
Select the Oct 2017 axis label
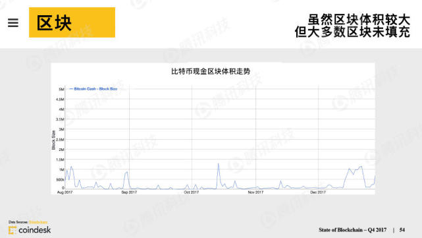[x=192, y=192]
